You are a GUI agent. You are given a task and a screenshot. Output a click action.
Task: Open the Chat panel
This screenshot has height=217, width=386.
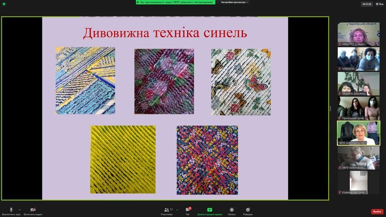tap(188, 210)
